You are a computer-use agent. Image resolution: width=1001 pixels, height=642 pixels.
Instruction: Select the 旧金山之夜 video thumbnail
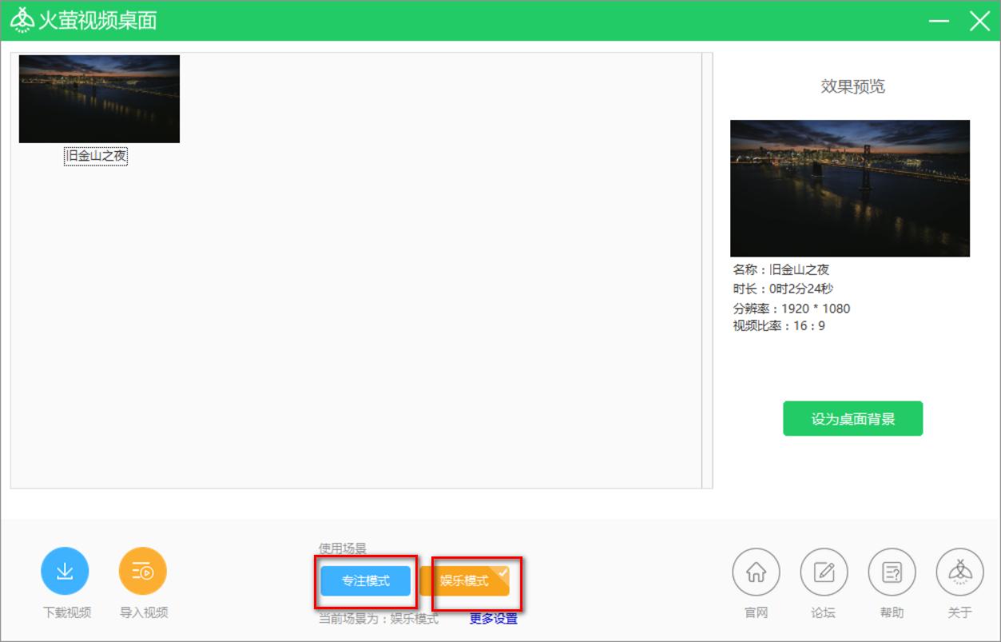click(99, 98)
